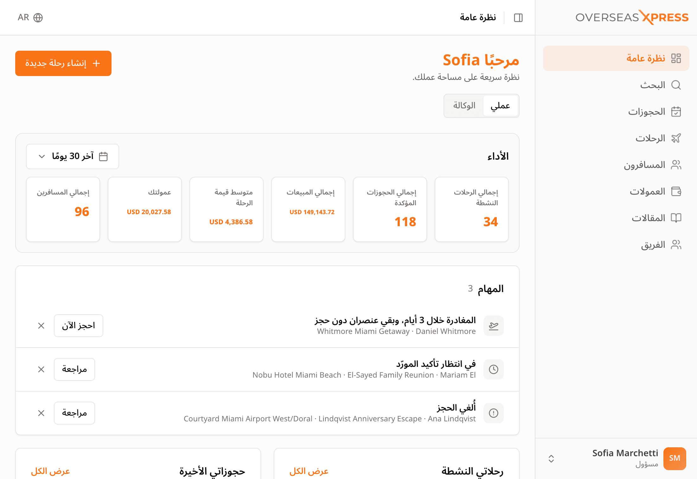Click the trips airplane icon in sidebar

[676, 138]
